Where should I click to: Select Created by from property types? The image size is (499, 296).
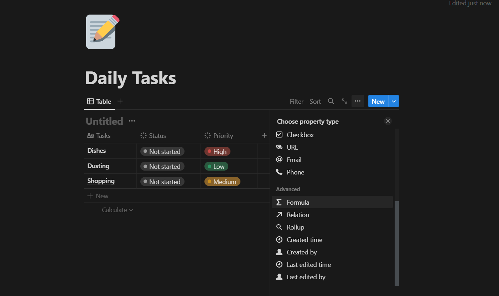(x=302, y=252)
